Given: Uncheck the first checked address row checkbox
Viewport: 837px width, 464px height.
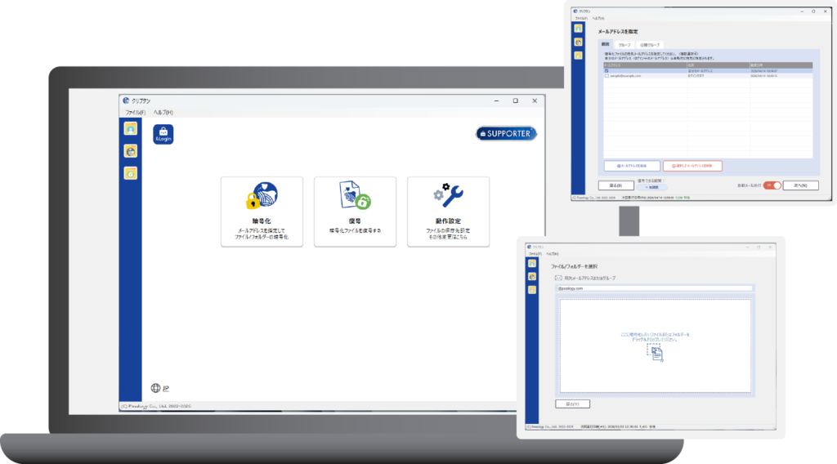Looking at the screenshot, I should (x=606, y=70).
